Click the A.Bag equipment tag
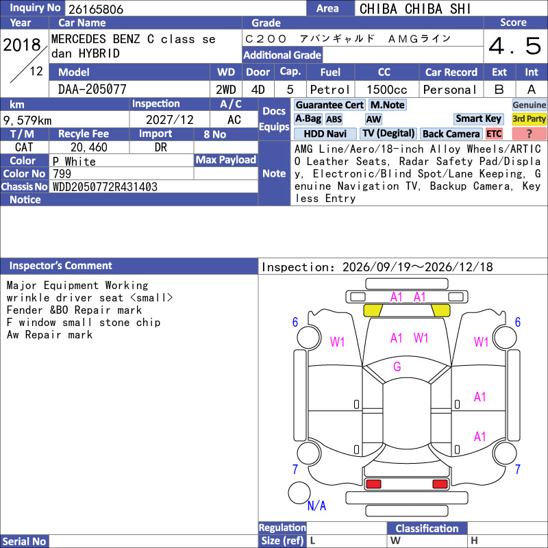The height and width of the screenshot is (548, 548). click(x=308, y=119)
